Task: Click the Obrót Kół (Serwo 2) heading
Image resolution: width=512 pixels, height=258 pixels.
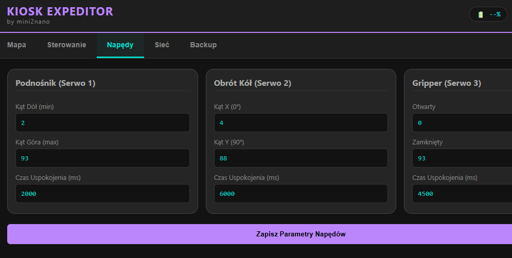Action: pyautogui.click(x=252, y=83)
